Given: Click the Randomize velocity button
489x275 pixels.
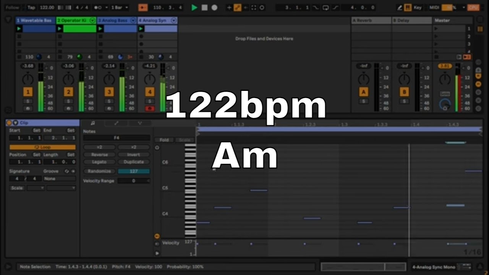Looking at the screenshot, I should pyautogui.click(x=99, y=171).
